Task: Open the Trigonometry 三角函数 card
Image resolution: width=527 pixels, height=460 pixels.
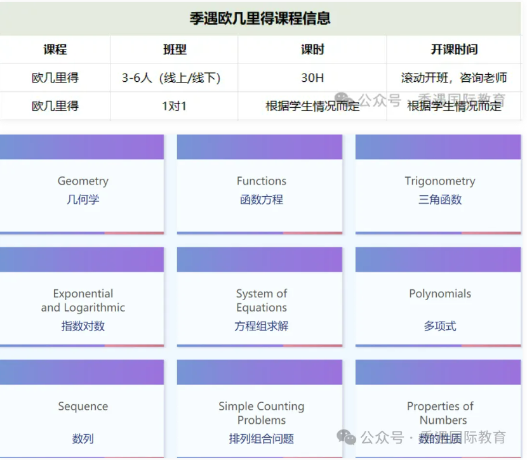Action: pyautogui.click(x=439, y=190)
